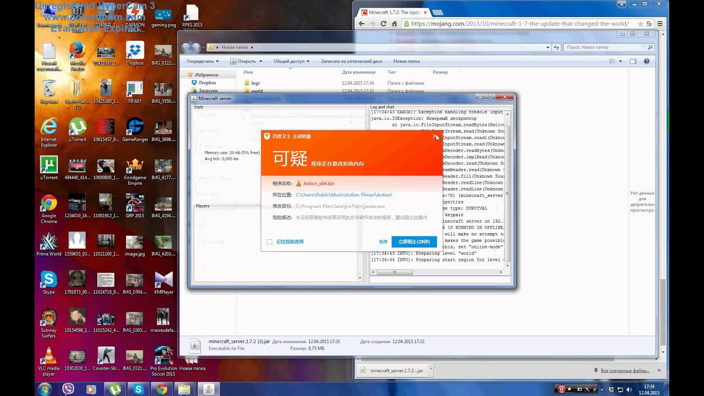
Task: Open Prime World desktop shortcut
Action: [49, 244]
